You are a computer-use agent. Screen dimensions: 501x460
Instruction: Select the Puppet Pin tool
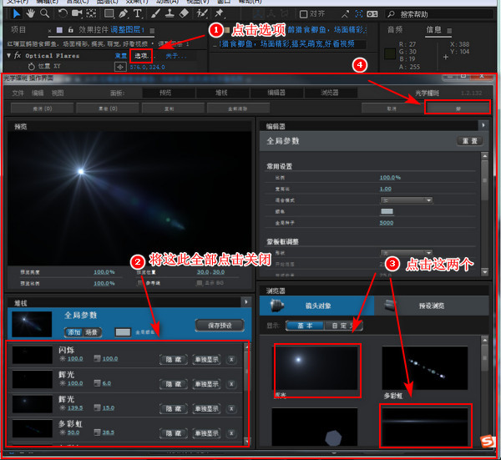[x=219, y=13]
